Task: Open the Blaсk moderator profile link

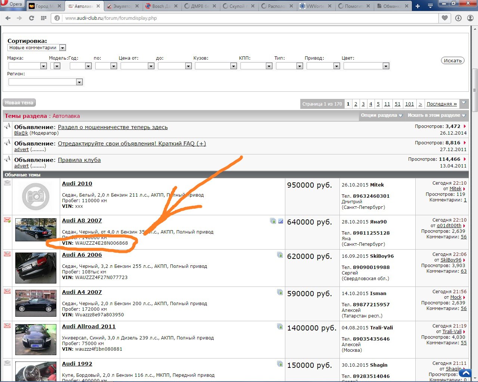Action: pos(21,133)
